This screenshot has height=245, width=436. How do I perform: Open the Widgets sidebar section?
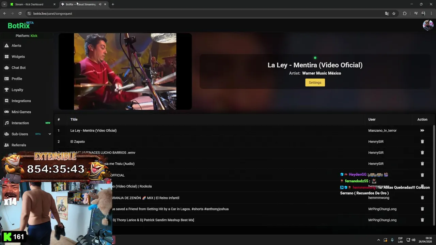18,57
